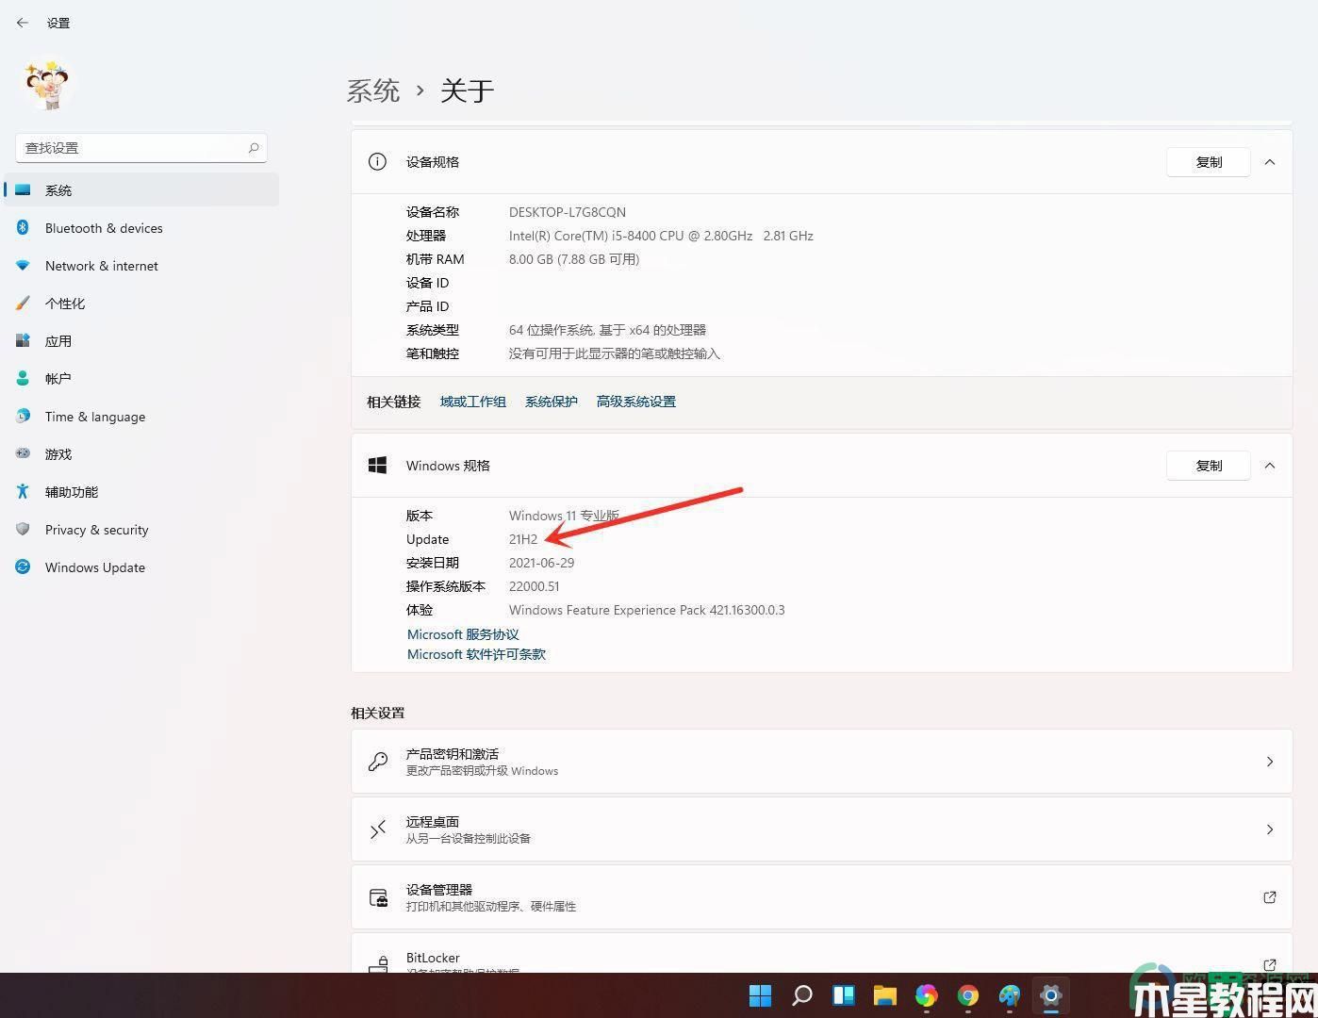Image resolution: width=1318 pixels, height=1018 pixels.
Task: Click the 21H2 update value
Action: [x=523, y=539]
